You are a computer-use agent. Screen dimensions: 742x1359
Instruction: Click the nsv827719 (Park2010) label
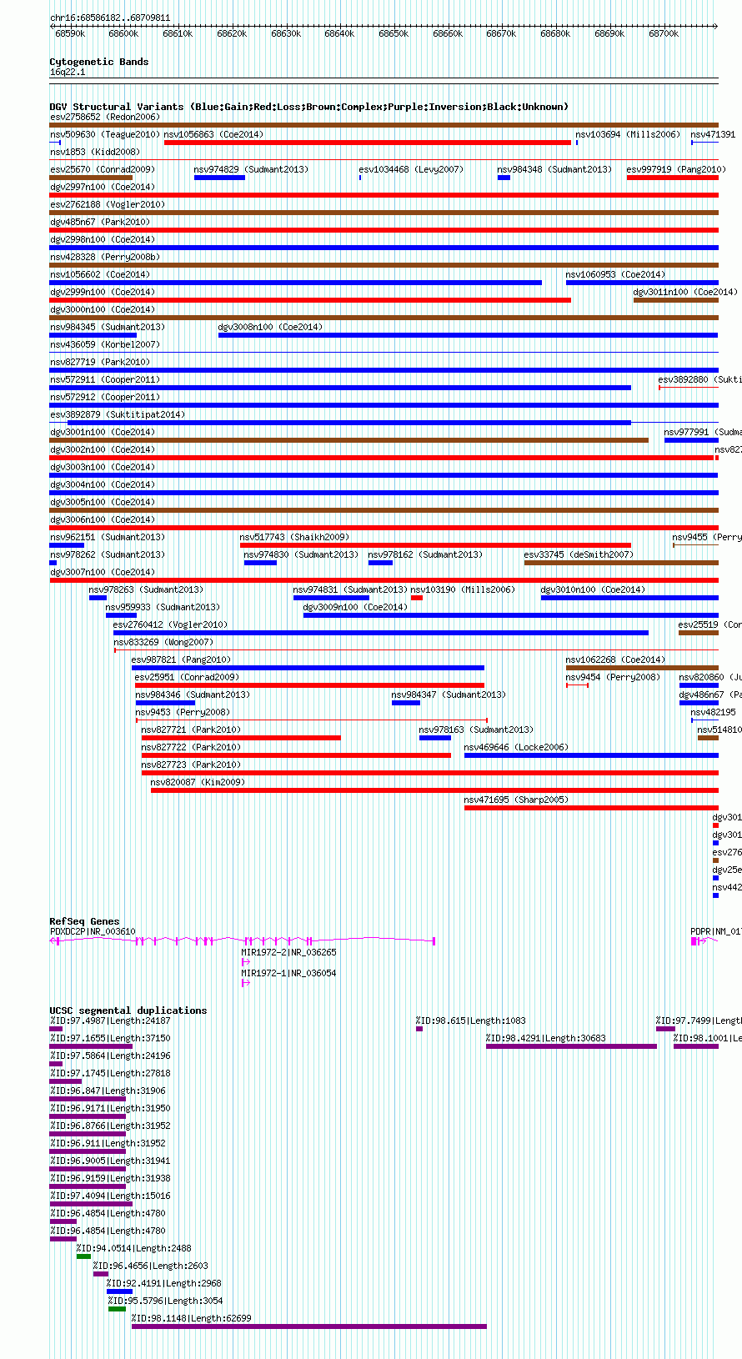coord(100,362)
